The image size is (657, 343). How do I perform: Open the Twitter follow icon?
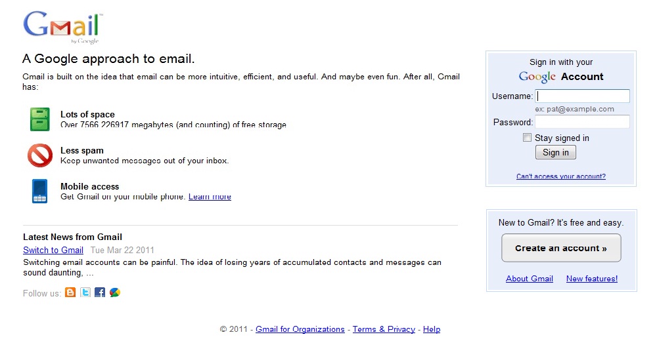click(x=85, y=293)
